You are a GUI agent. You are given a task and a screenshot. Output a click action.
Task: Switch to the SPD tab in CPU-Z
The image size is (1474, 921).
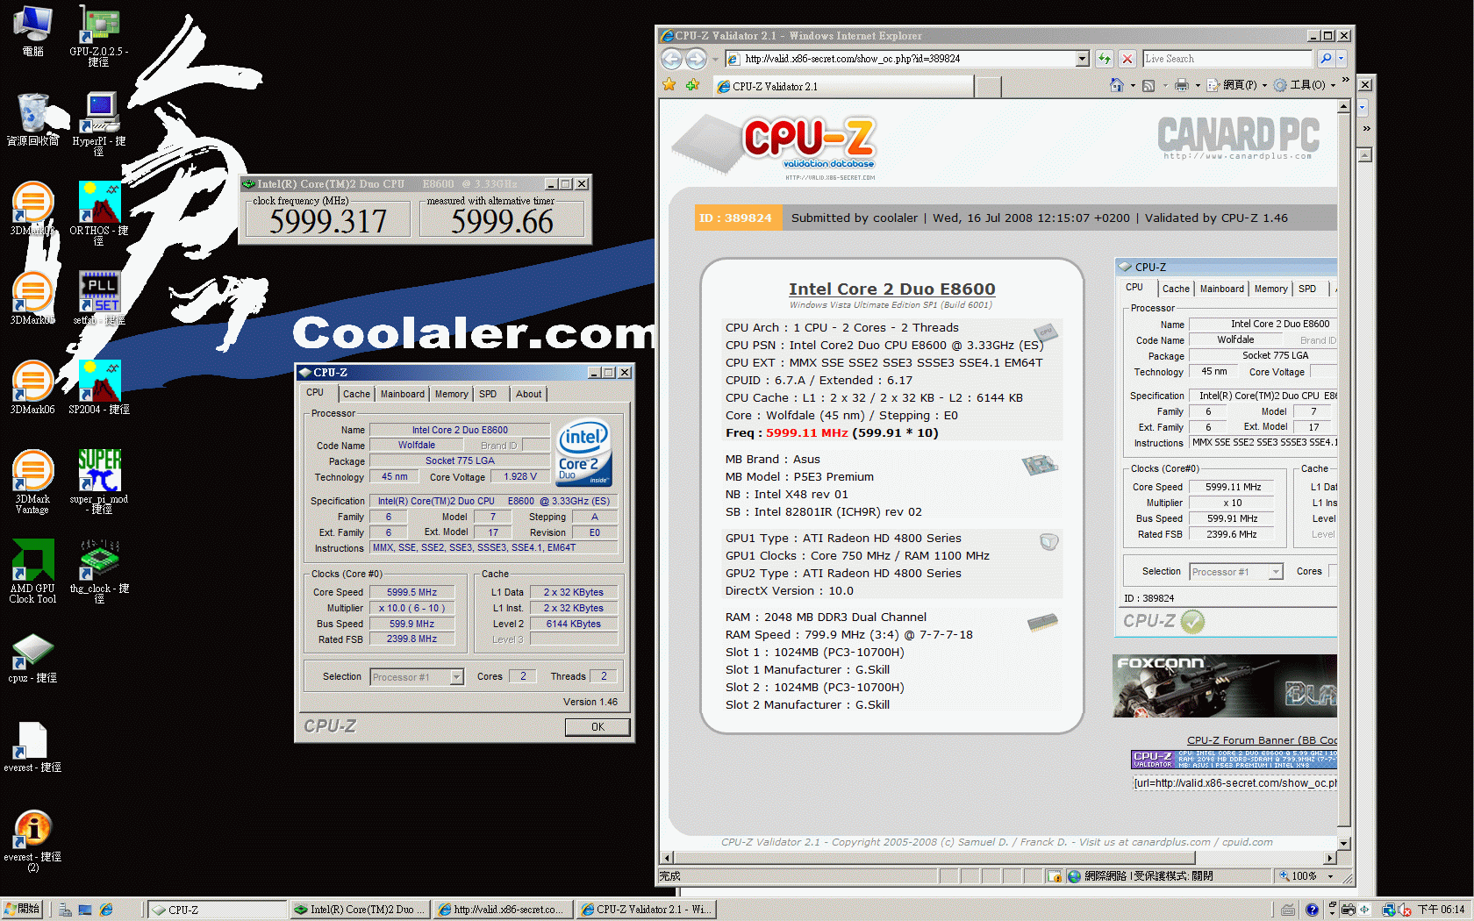pos(488,394)
